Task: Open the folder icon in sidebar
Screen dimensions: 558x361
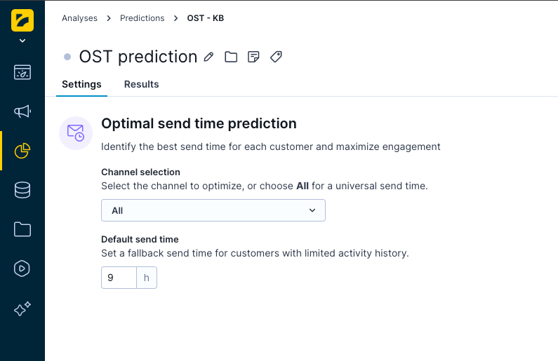Action: click(22, 229)
